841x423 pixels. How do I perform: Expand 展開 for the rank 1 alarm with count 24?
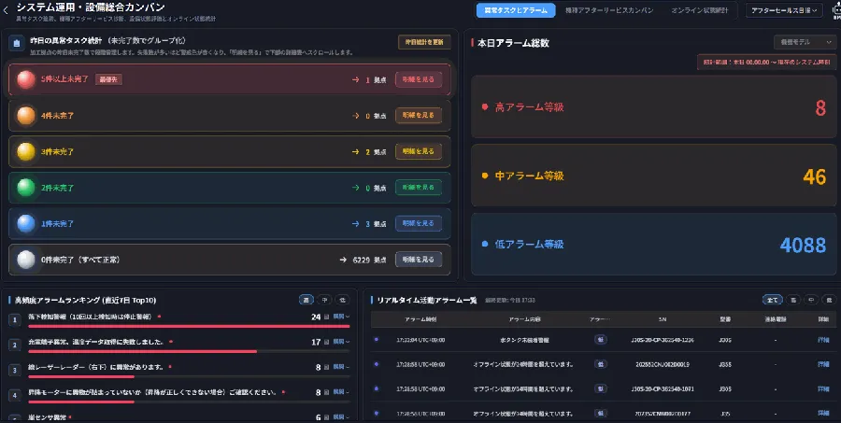pyautogui.click(x=340, y=317)
